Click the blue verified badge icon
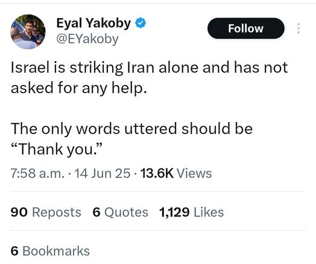Viewport: 316px width, 264px height. [x=141, y=23]
